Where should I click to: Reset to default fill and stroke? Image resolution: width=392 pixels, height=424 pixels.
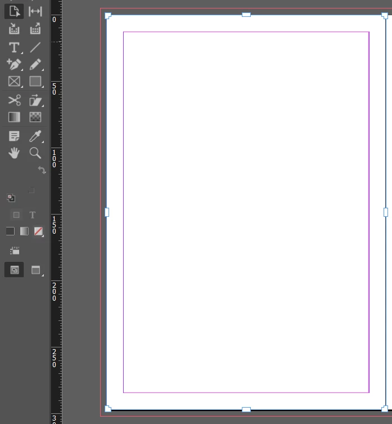(11, 198)
